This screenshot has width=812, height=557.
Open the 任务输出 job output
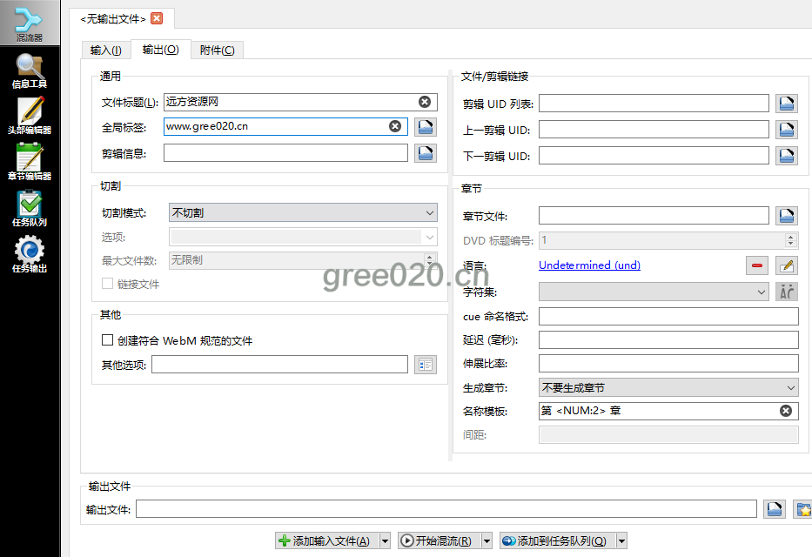[x=30, y=255]
